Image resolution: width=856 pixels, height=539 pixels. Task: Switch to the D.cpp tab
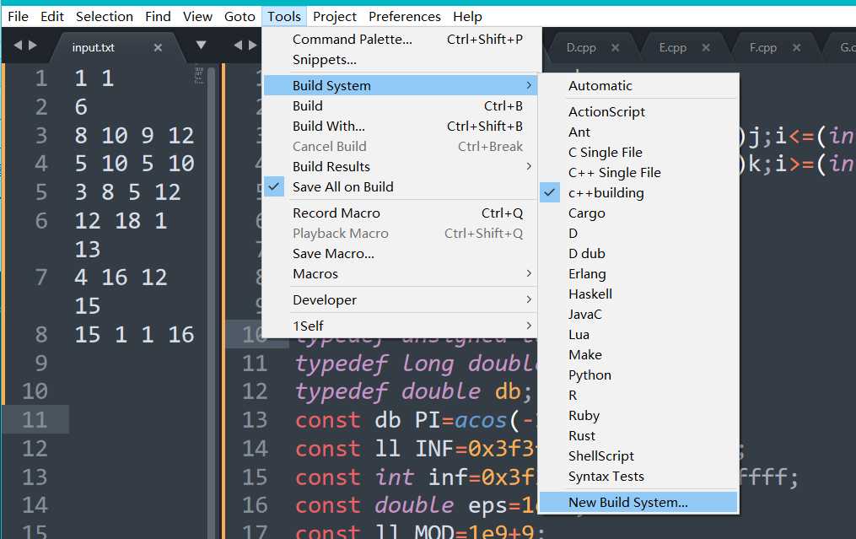pyautogui.click(x=581, y=47)
